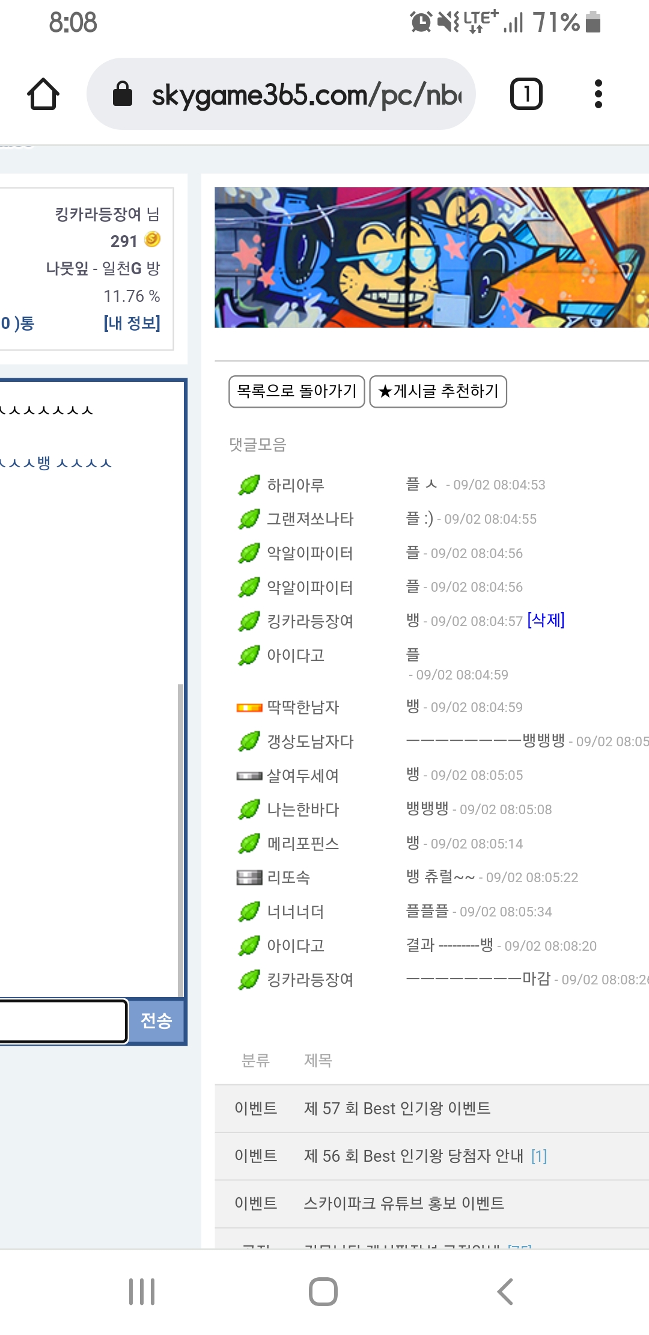The height and width of the screenshot is (1335, 649).
Task: Tap the mute vibrate status icon
Action: (448, 22)
